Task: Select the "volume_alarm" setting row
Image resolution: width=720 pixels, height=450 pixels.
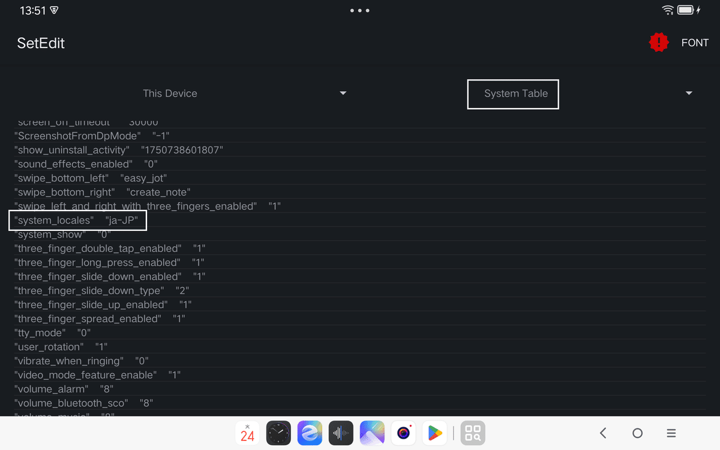Action: [x=360, y=389]
